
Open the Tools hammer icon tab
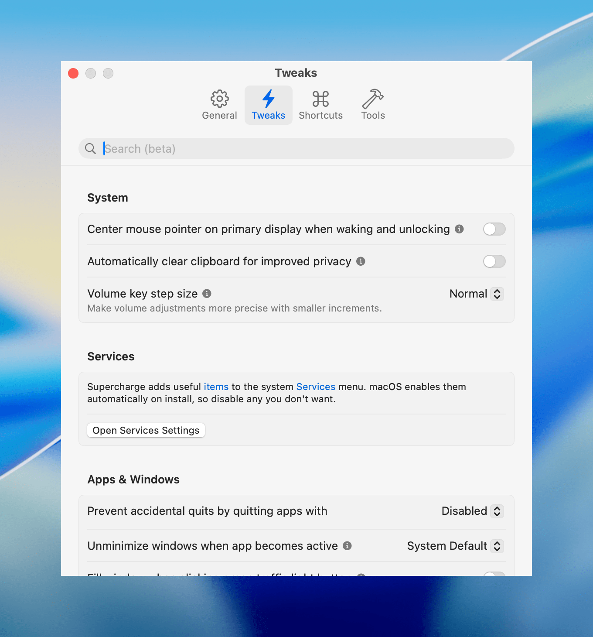373,105
